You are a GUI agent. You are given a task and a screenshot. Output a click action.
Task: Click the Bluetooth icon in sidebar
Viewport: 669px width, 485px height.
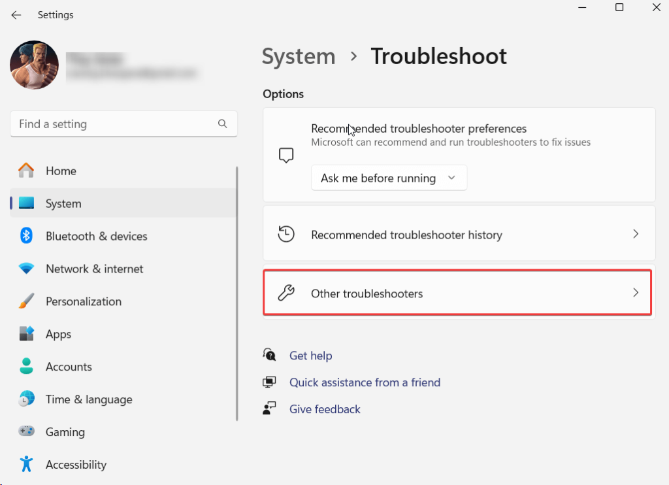pos(26,236)
